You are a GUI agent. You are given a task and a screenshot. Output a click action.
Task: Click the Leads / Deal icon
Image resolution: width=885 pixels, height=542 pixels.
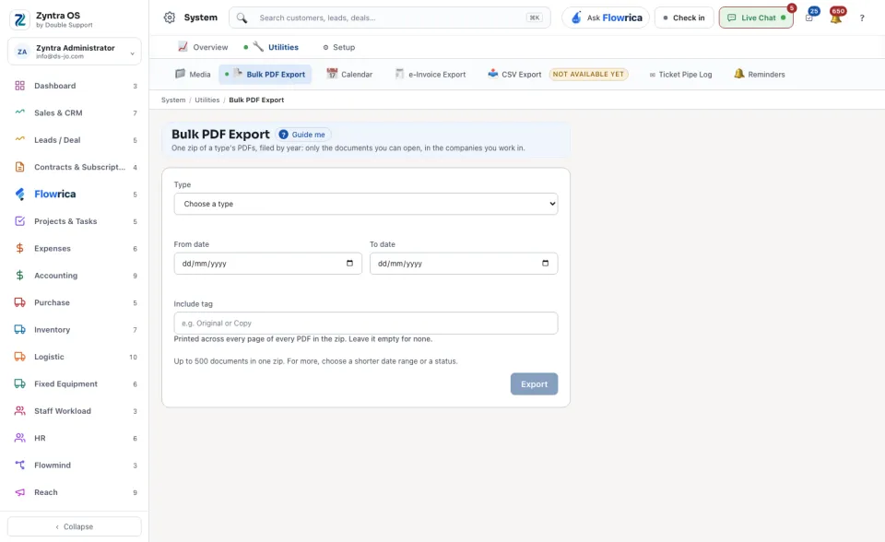click(19, 139)
